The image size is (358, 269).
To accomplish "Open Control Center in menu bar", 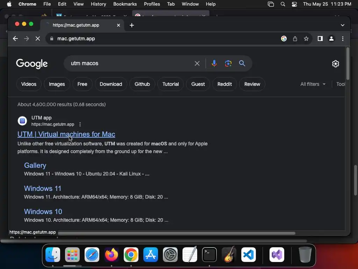I will pyautogui.click(x=294, y=4).
